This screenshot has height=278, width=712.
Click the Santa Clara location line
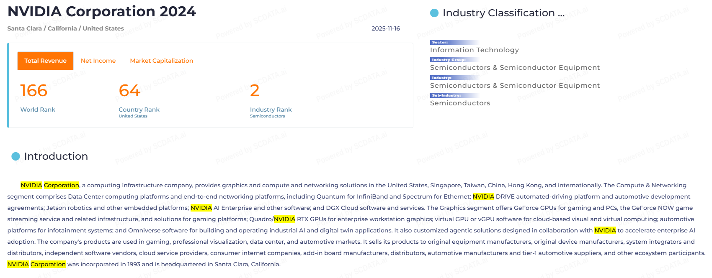point(65,28)
